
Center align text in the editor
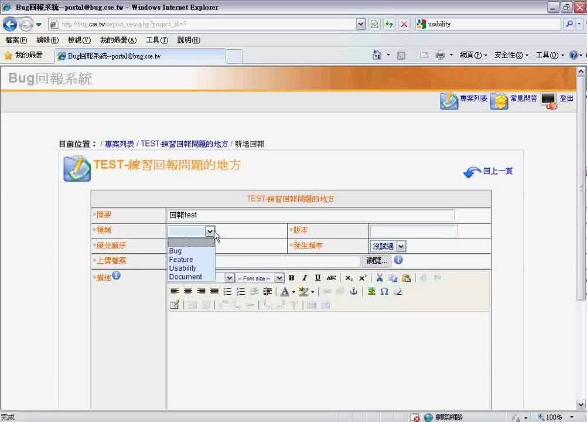point(188,291)
